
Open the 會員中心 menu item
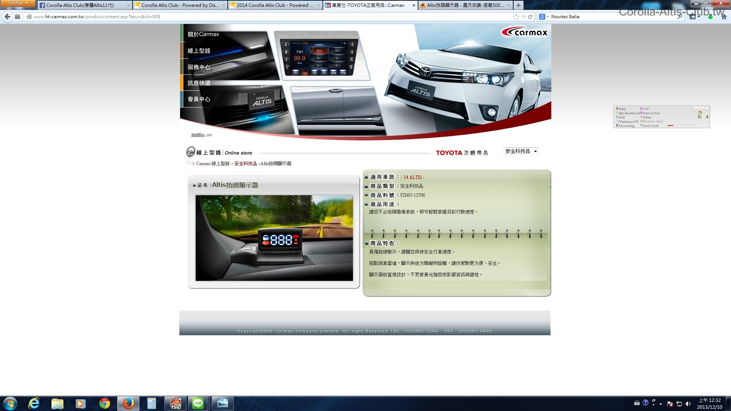pyautogui.click(x=199, y=99)
